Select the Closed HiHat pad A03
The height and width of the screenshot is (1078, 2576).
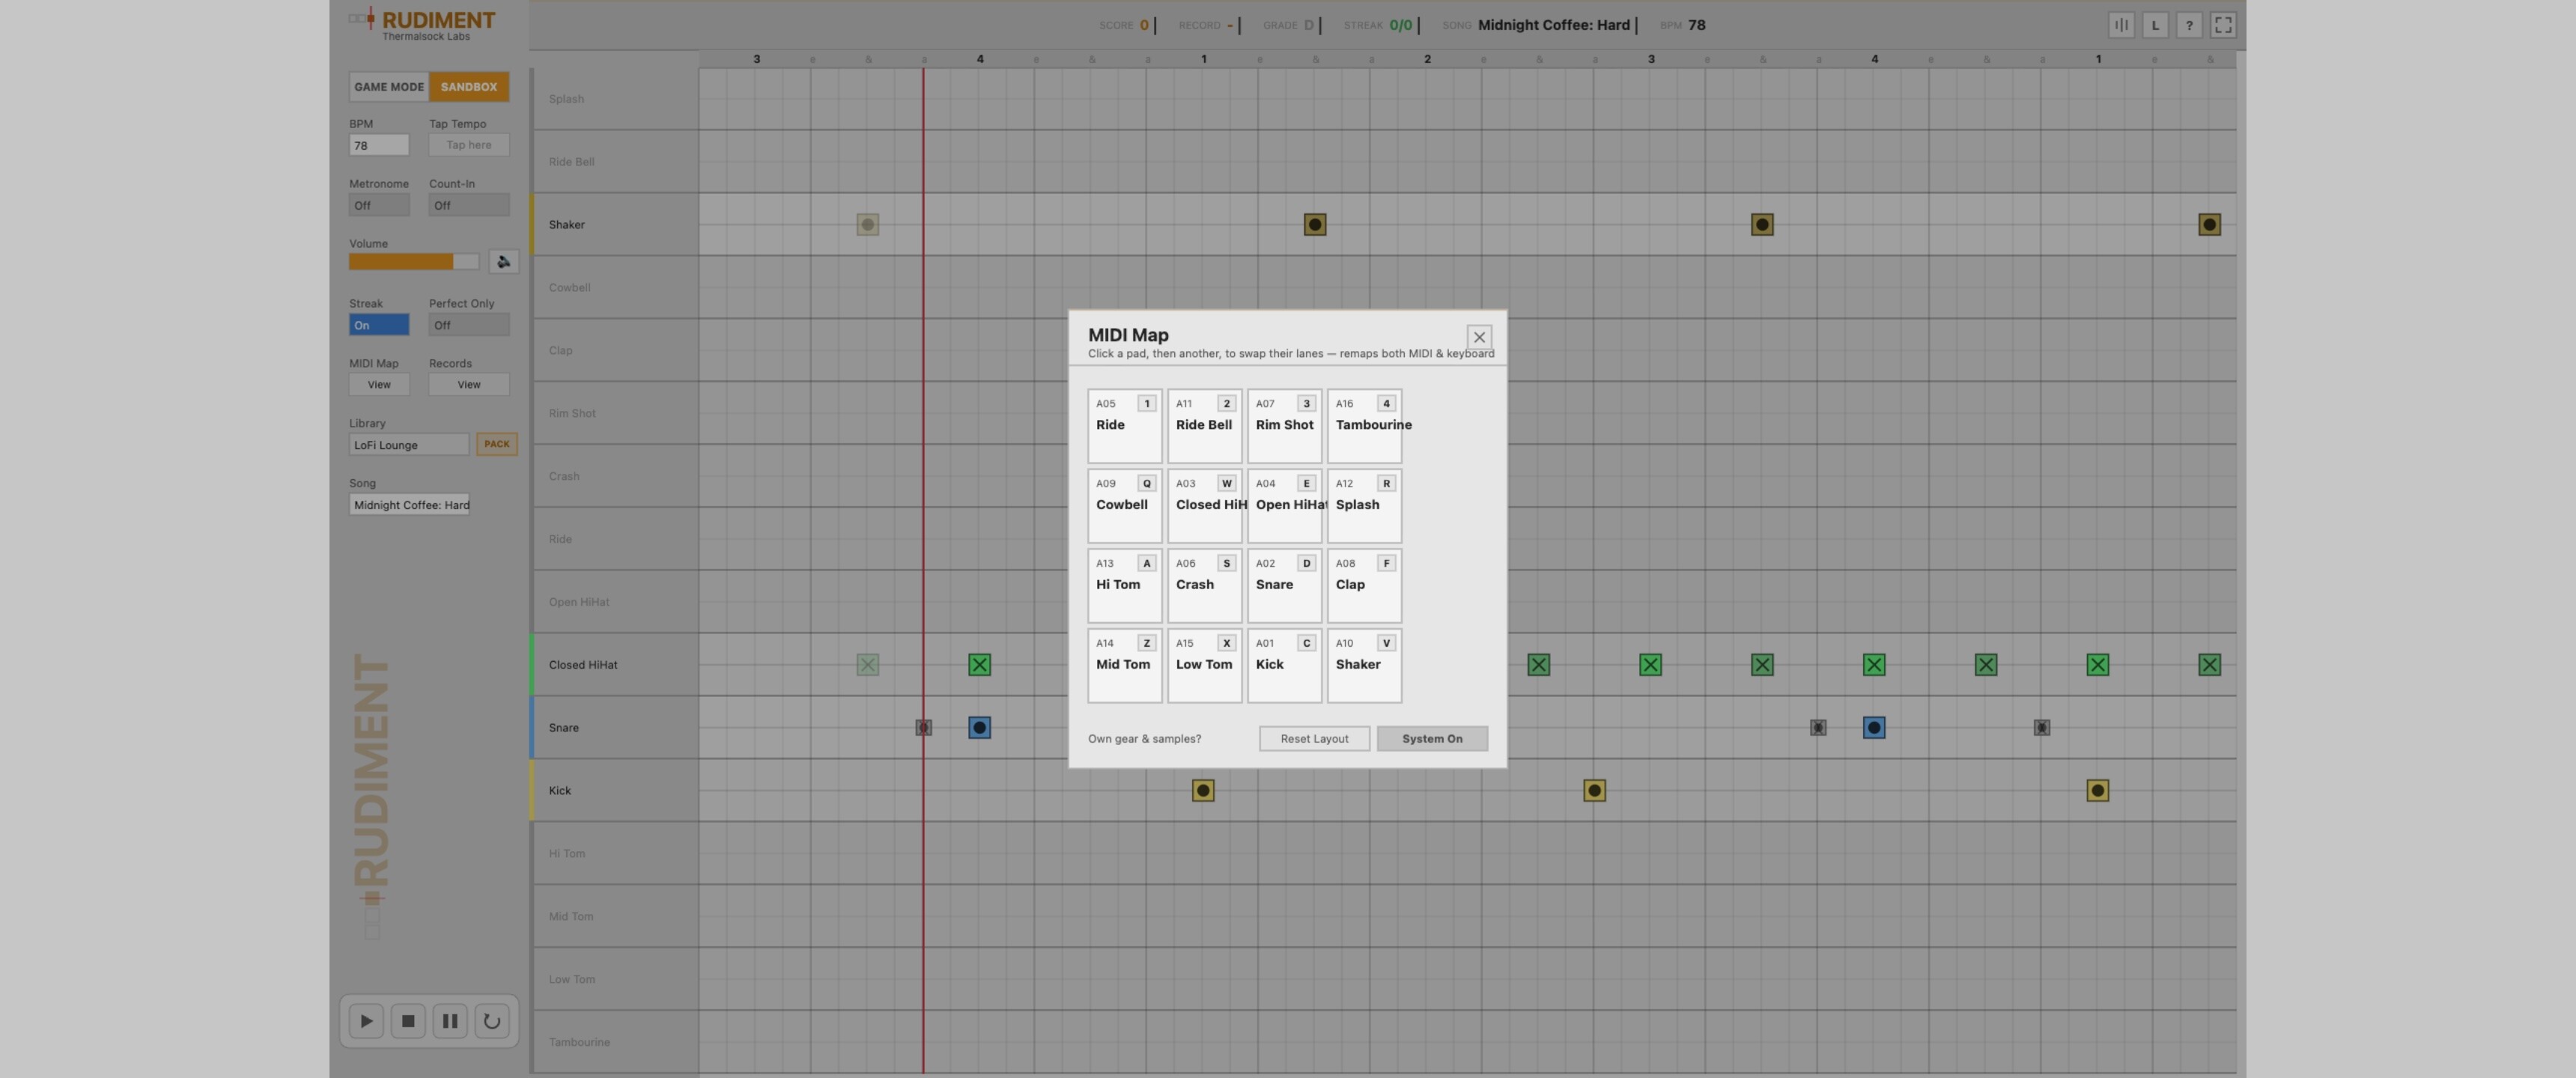point(1204,505)
